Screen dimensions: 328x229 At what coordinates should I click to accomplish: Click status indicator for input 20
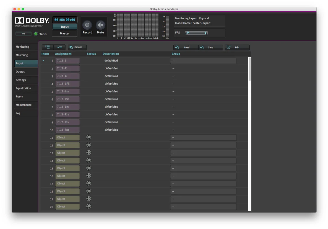point(89,206)
